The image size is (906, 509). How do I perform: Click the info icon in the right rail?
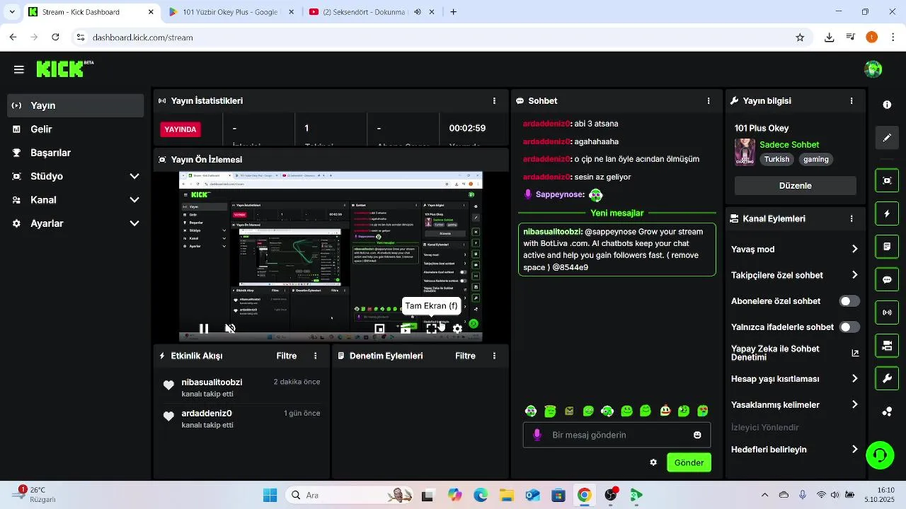(887, 105)
